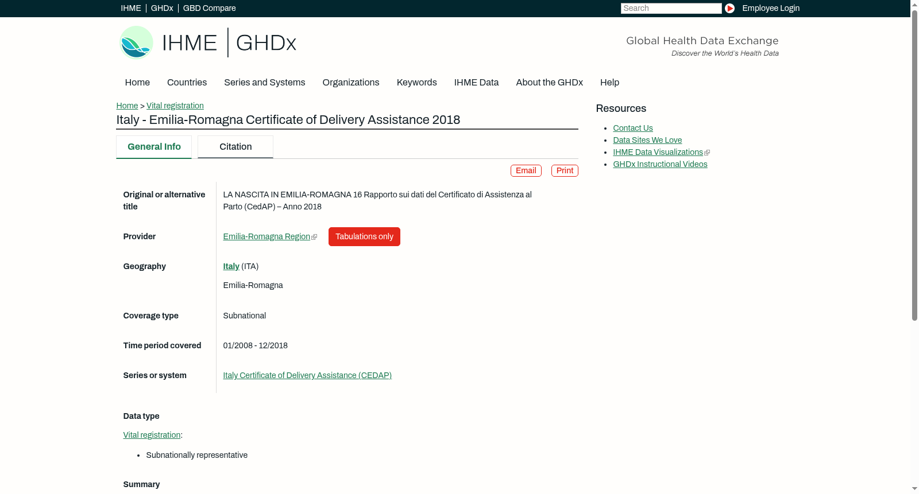The image size is (919, 494).
Task: Open GBD Compare in top bar
Action: coord(209,8)
